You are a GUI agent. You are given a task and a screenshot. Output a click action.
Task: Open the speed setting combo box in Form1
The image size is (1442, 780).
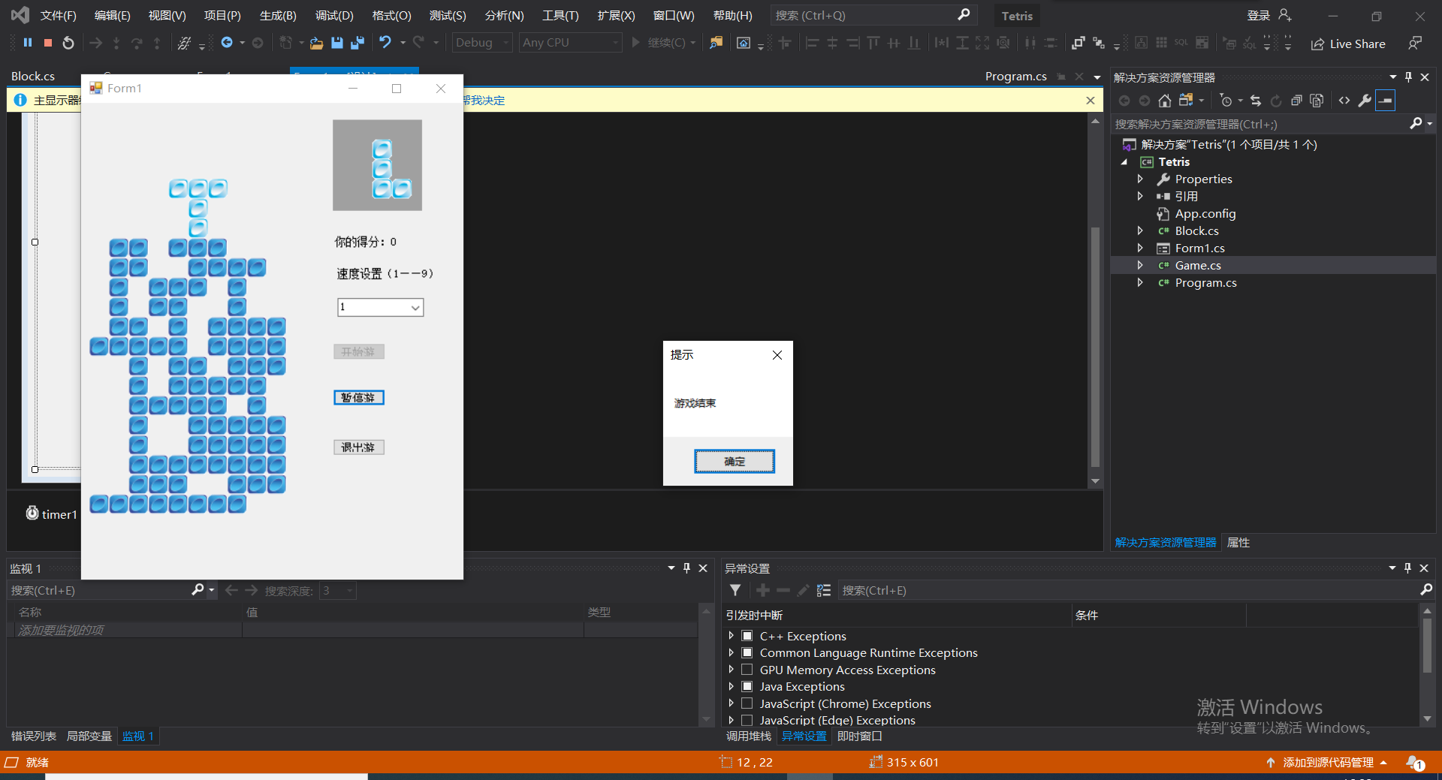(381, 307)
